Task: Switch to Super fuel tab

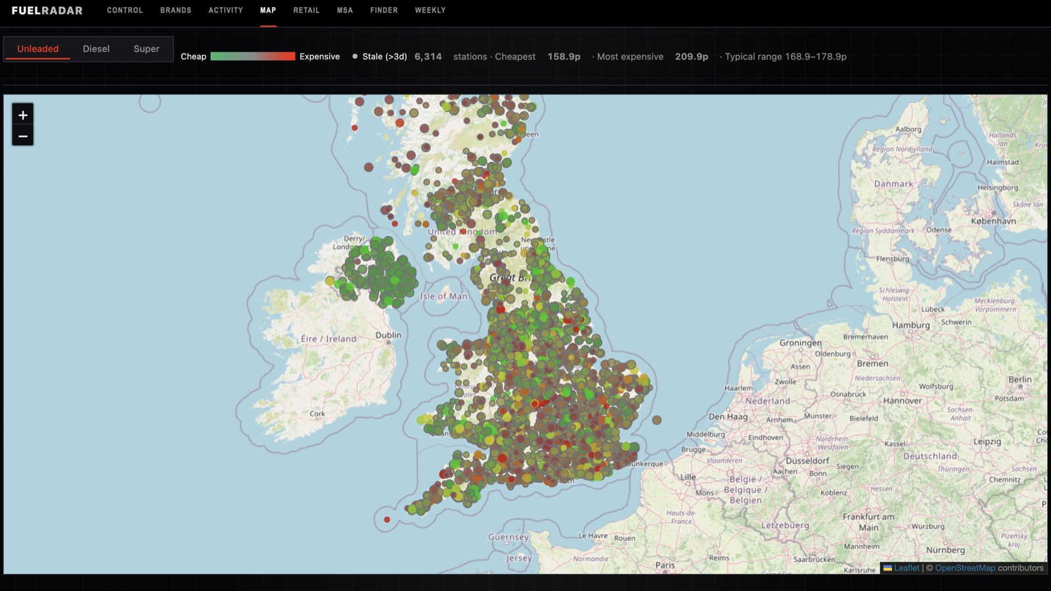Action: click(x=146, y=49)
